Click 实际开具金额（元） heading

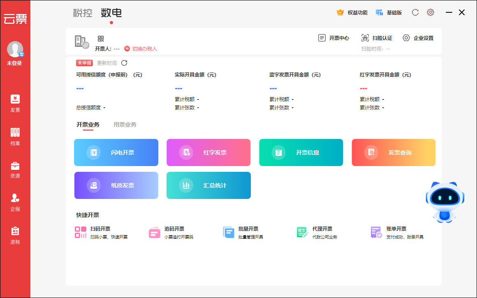point(195,75)
